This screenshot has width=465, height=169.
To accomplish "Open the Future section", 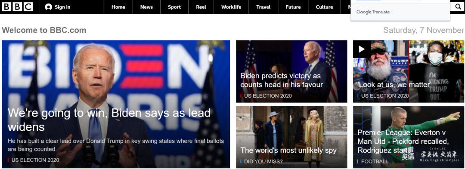I will click(x=293, y=7).
